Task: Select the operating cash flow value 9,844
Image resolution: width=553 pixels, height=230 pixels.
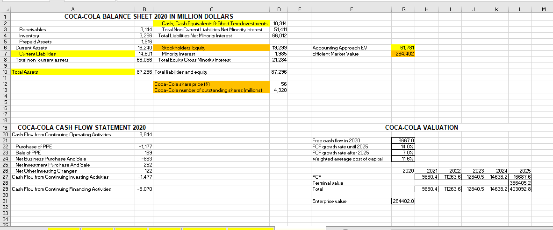Action: (x=144, y=134)
